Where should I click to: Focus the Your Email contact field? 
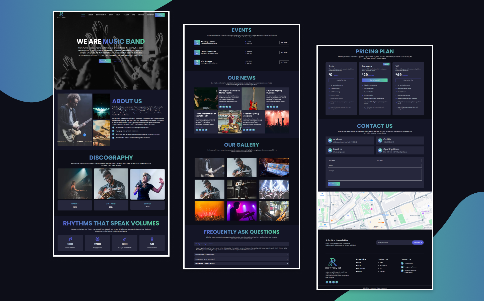pos(399,161)
